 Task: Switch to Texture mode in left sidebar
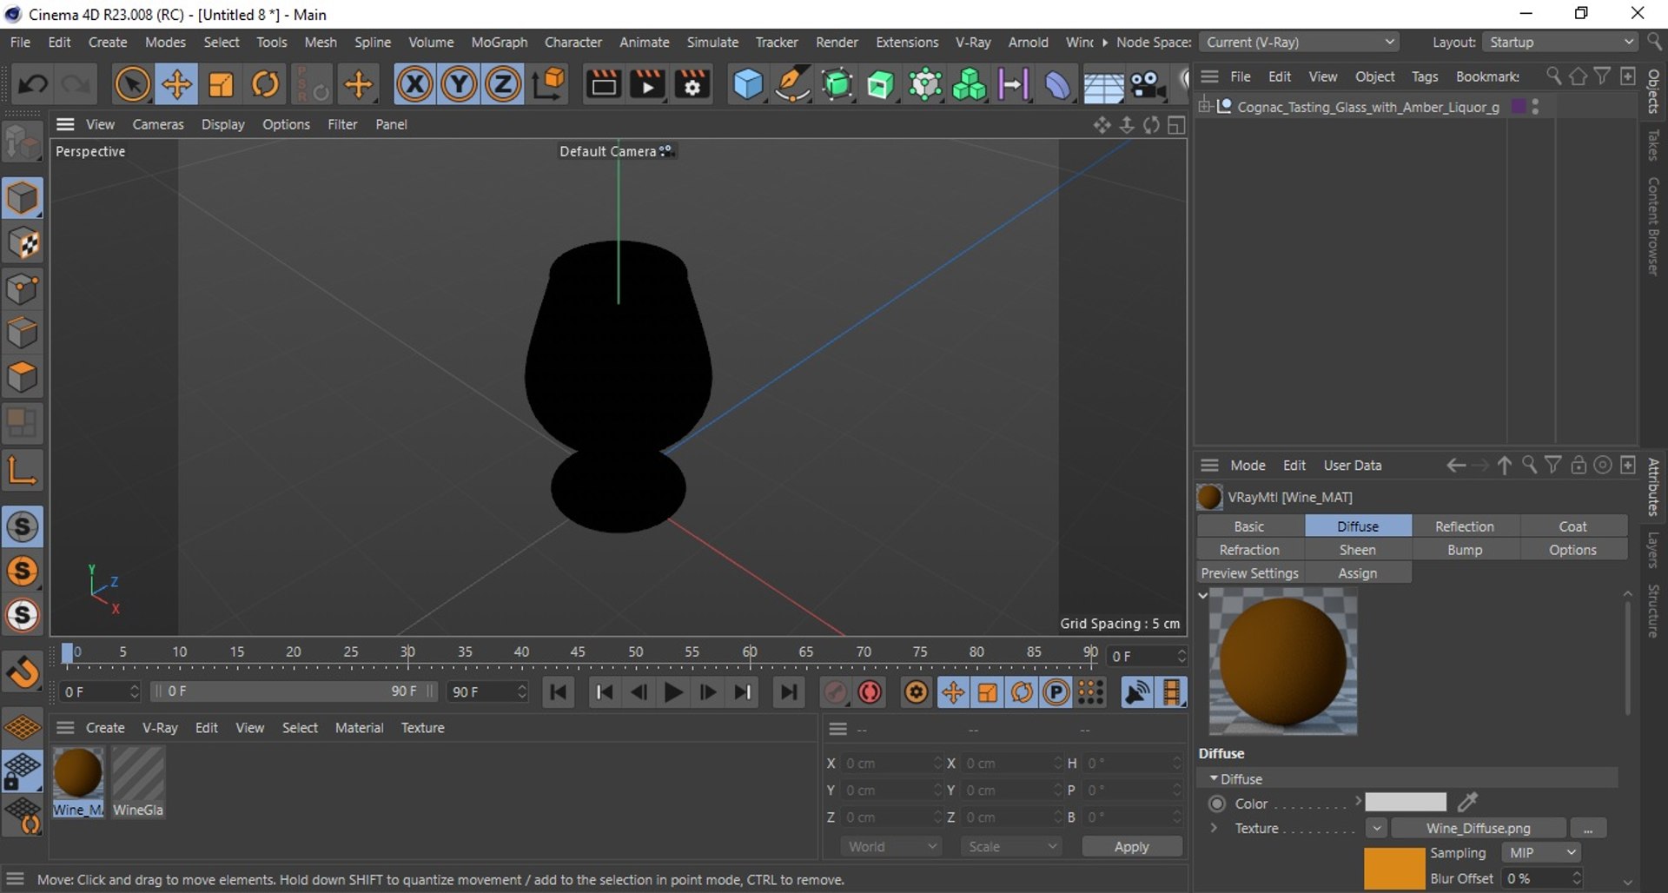coord(23,244)
